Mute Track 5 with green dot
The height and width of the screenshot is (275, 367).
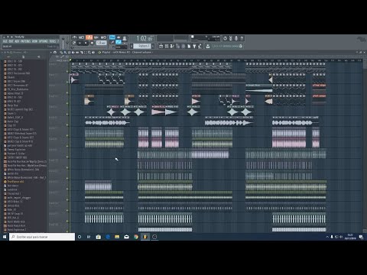pos(67,114)
